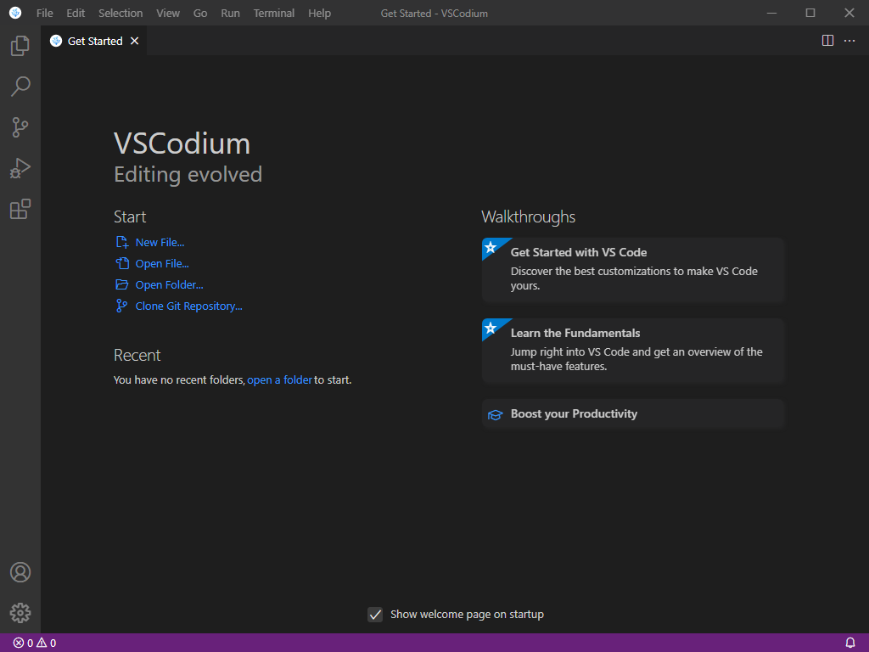This screenshot has width=869, height=652.
Task: Open the Search view icon
Action: [x=20, y=87]
